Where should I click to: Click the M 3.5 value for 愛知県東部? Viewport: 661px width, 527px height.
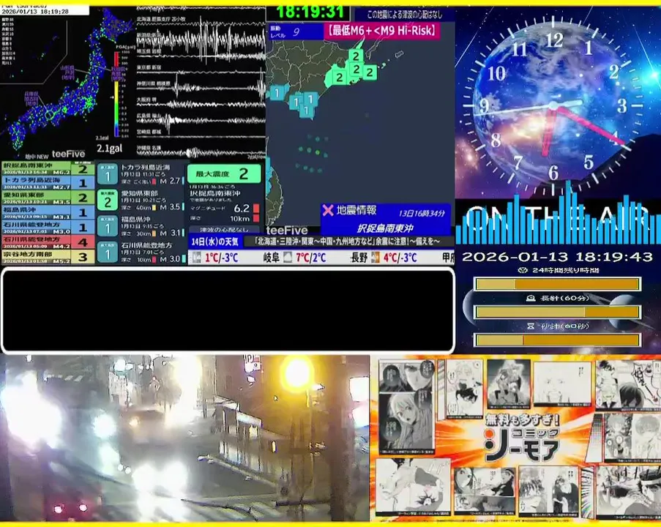pos(170,207)
